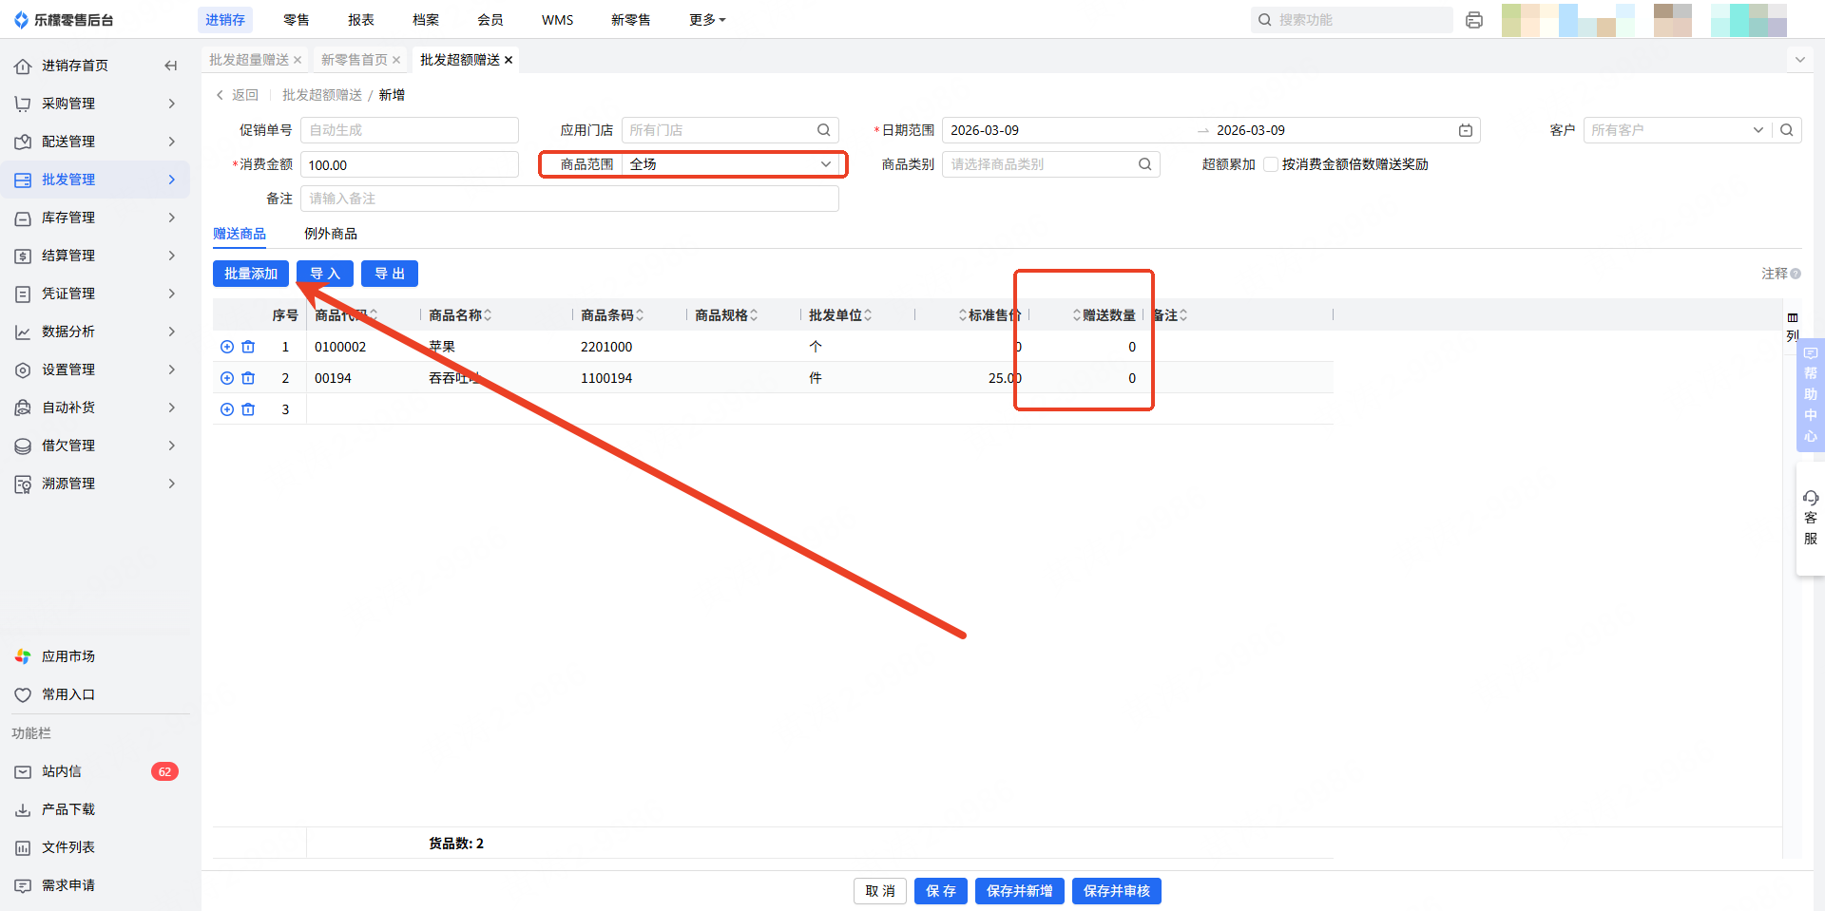This screenshot has width=1825, height=911.
Task: Open the 商品范围 dropdown
Action: click(x=733, y=164)
